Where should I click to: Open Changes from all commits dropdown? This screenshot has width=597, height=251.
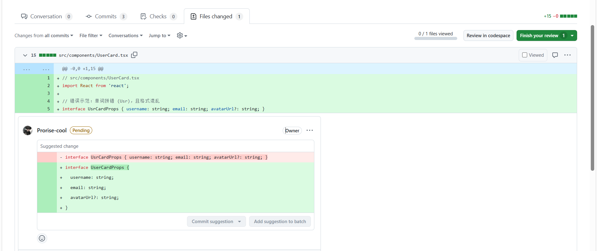44,36
